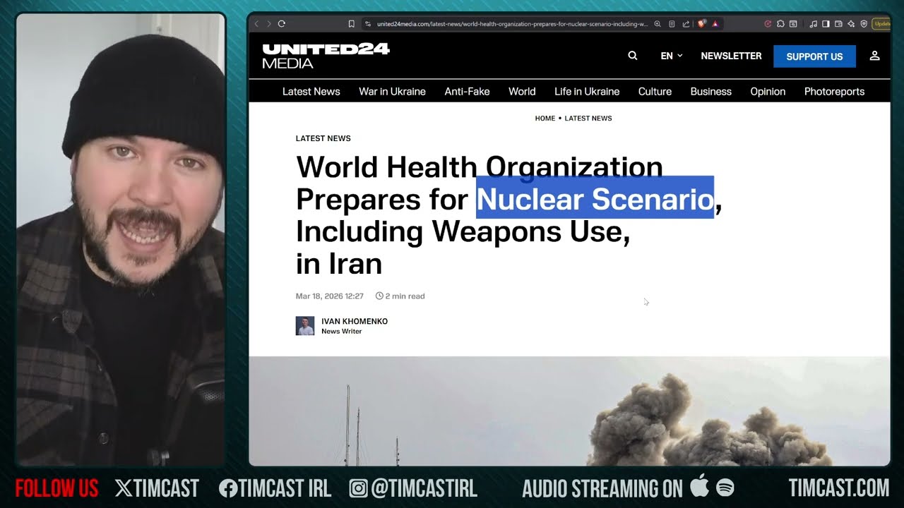Viewport: 904px width, 508px height.
Task: Toggle the browser sidebar panel icon
Action: 826,24
